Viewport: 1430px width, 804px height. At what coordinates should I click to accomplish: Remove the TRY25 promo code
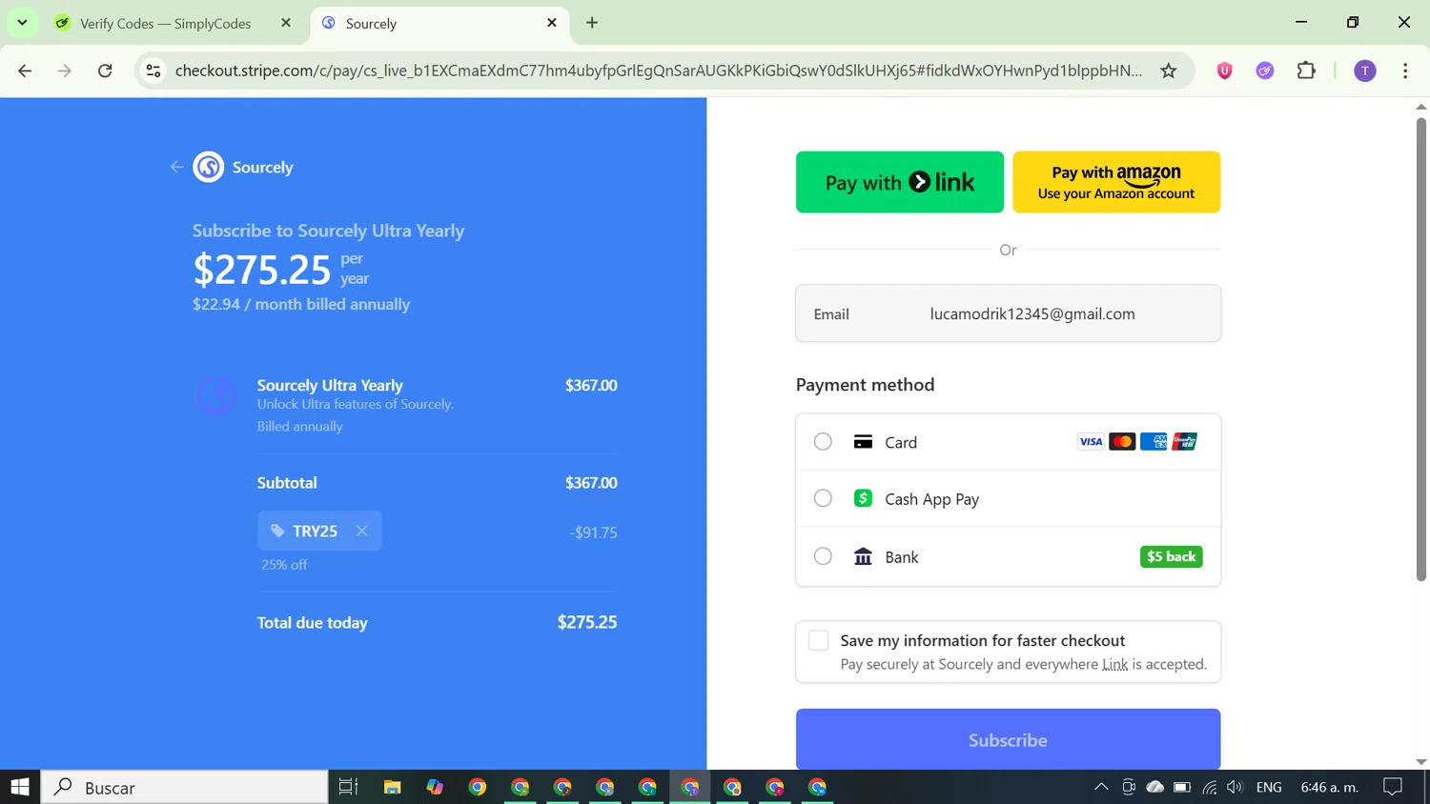tap(362, 531)
